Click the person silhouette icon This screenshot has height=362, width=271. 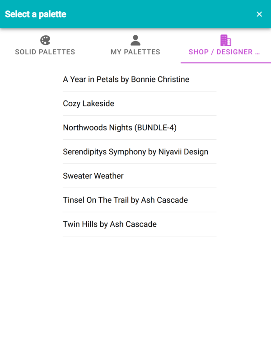click(x=135, y=40)
